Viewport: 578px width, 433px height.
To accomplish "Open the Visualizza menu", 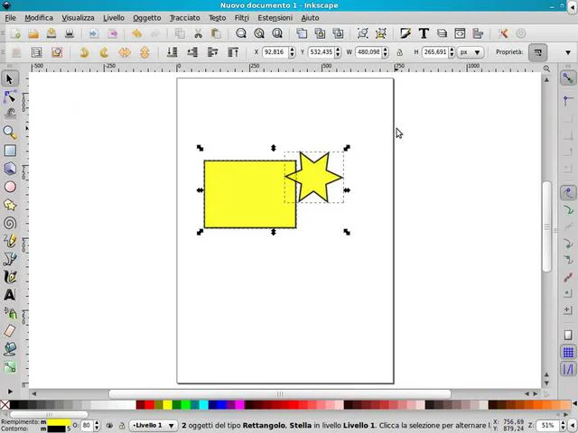I will pyautogui.click(x=78, y=18).
